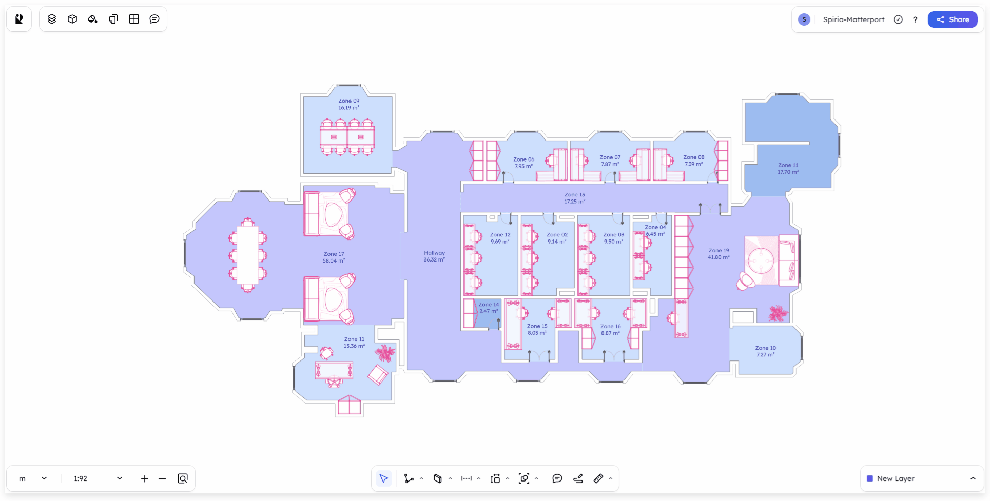The height and width of the screenshot is (501, 990).
Task: Select the Zone 02 9.14 m² label
Action: [x=557, y=238]
